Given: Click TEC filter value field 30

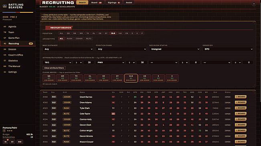Looking at the screenshot, I should 89,62.
